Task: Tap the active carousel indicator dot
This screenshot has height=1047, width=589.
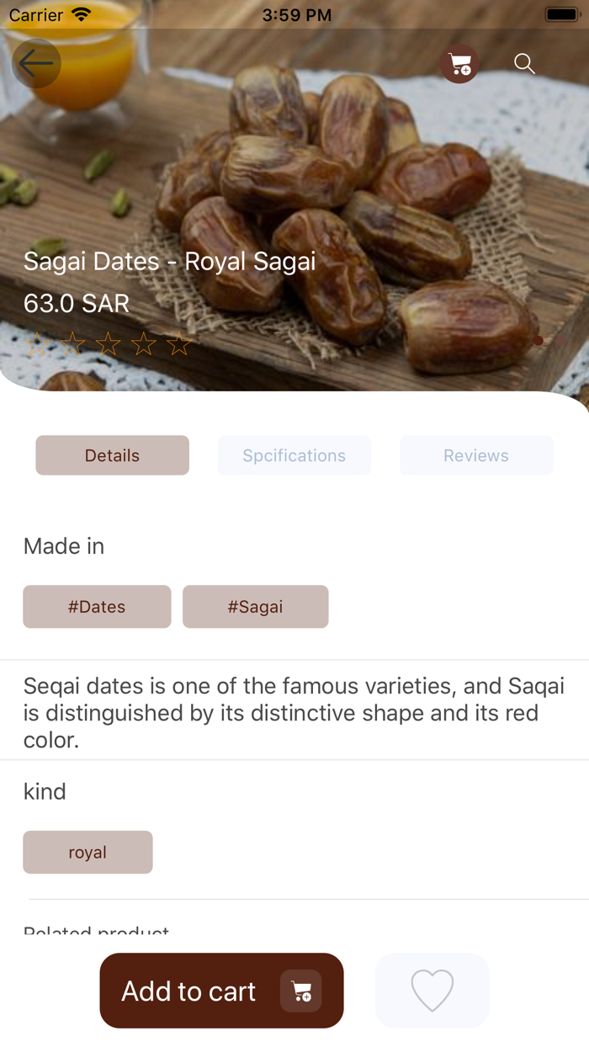Action: coord(539,342)
